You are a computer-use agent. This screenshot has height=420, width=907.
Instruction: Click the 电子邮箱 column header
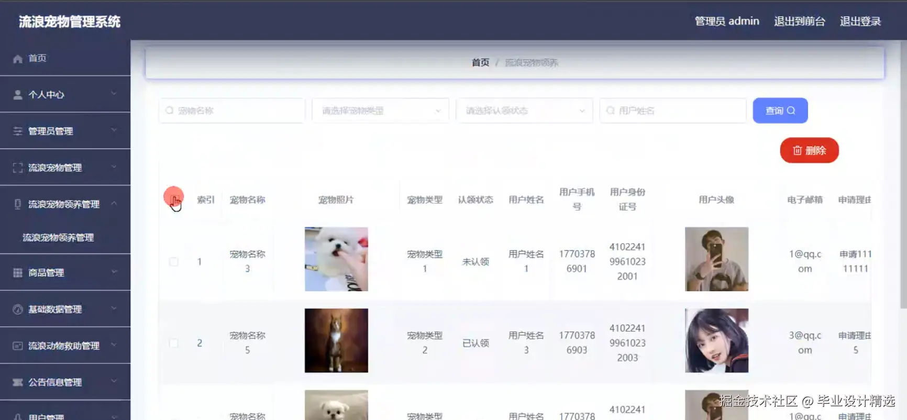pos(805,200)
